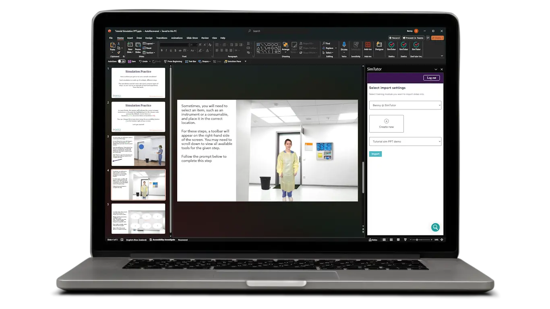Click the Import button in SimTutor pane
This screenshot has width=550, height=309.
click(x=375, y=154)
